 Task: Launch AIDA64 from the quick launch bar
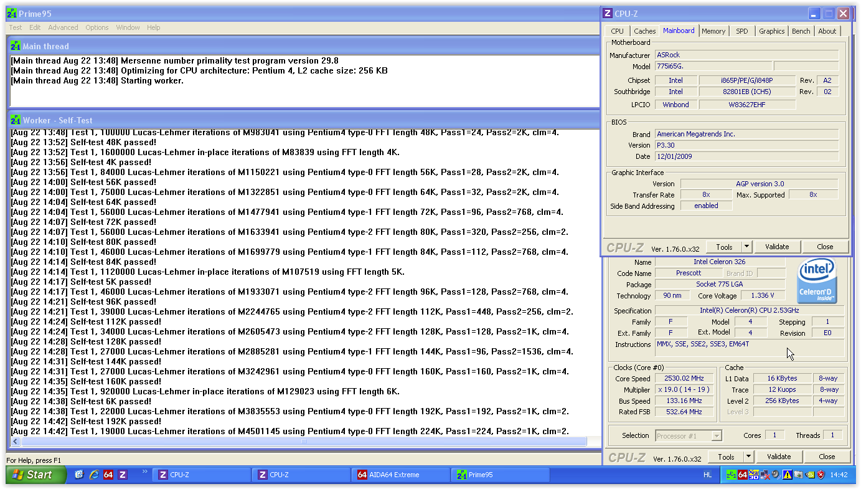point(108,475)
